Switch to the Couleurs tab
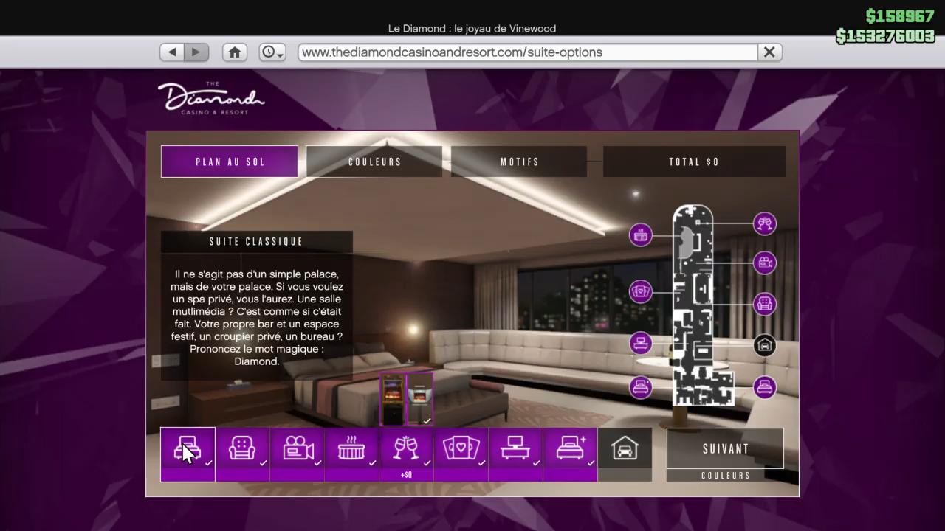The height and width of the screenshot is (531, 945). [374, 162]
